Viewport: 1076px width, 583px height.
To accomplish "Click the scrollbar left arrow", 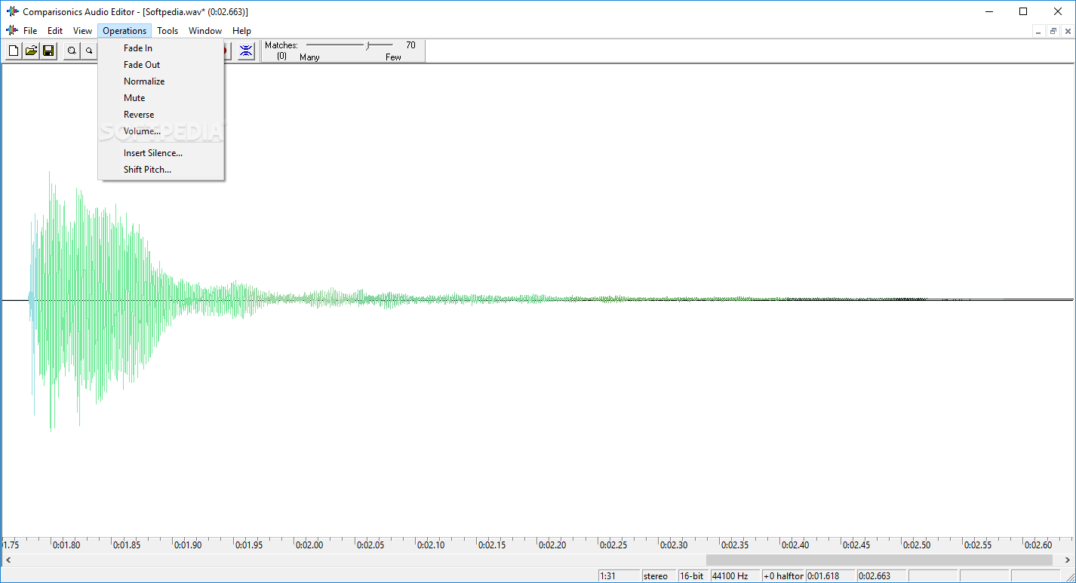I will [8, 560].
